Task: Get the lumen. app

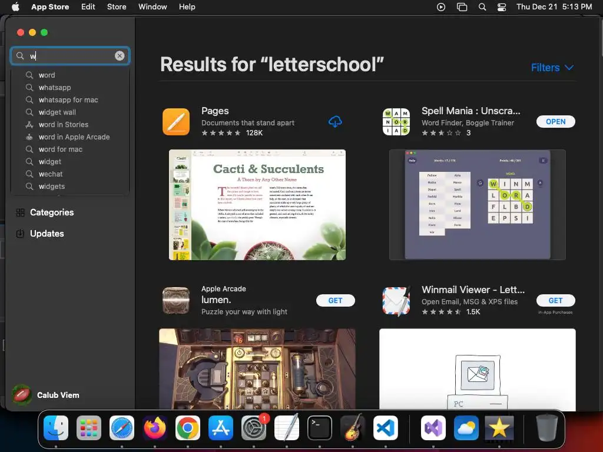Action: coord(335,301)
